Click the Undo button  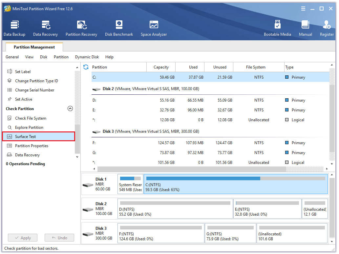pyautogui.click(x=59, y=238)
